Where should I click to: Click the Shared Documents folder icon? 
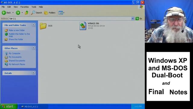coord(6,61)
